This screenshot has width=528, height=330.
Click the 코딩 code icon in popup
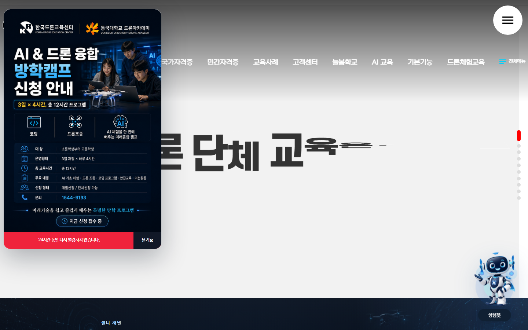(34, 122)
